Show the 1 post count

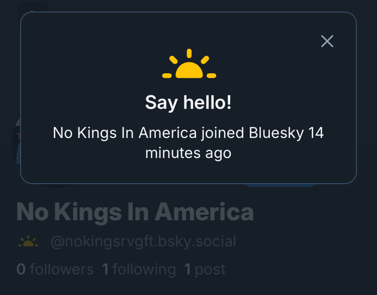pyautogui.click(x=205, y=269)
